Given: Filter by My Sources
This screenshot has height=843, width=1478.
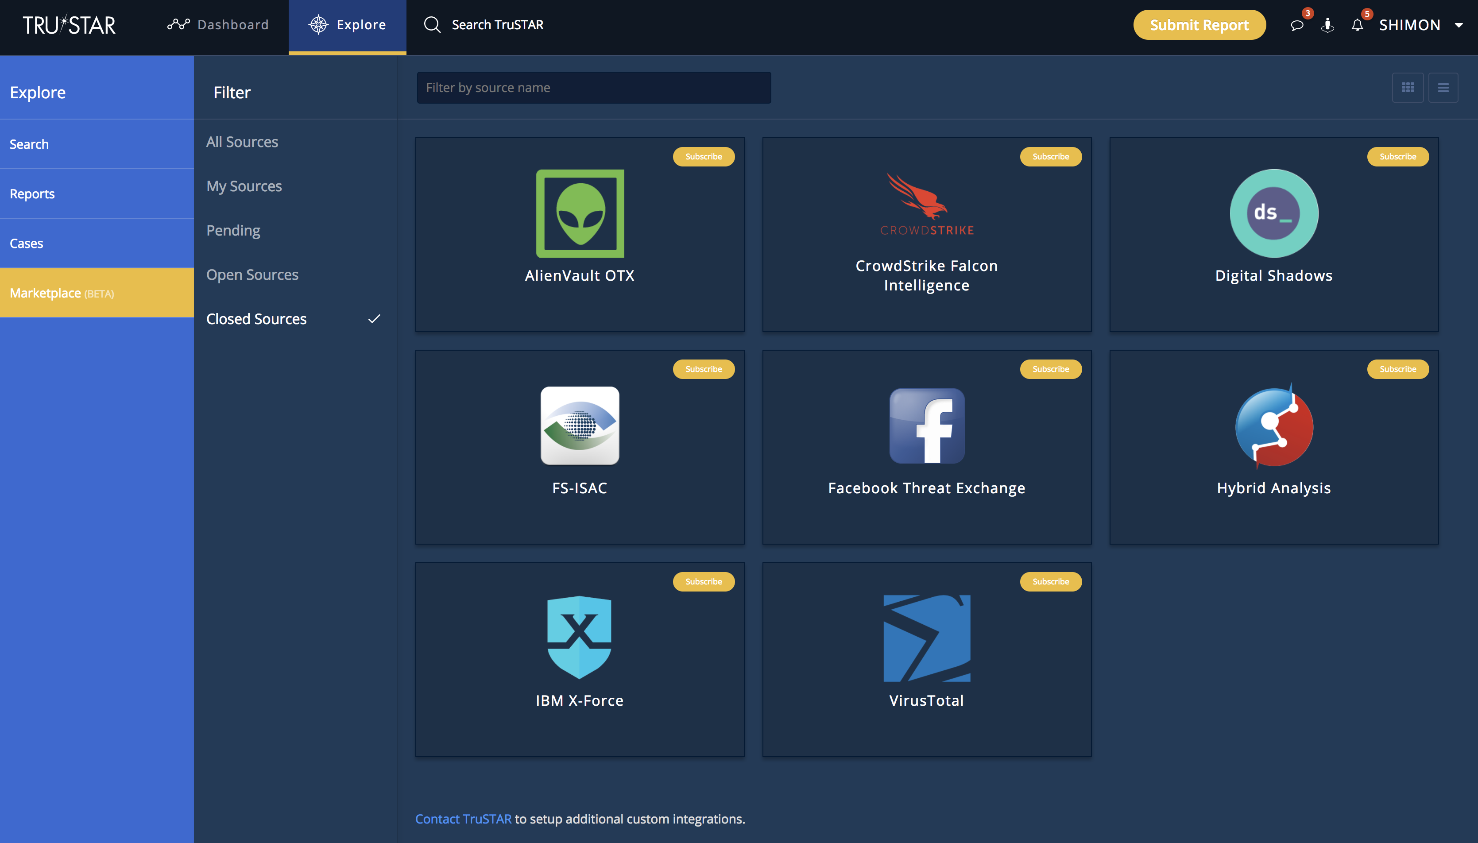Looking at the screenshot, I should point(244,186).
